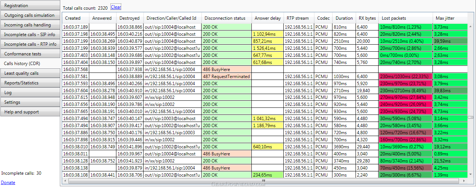Select answer delay 1 186,79ms cell
Image resolution: width=476 pixels, height=187 pixels.
(x=267, y=126)
